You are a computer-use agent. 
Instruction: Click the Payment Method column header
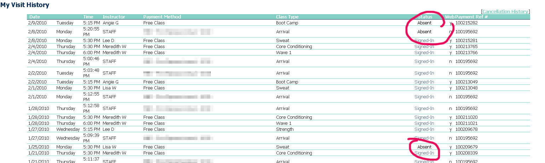[162, 17]
